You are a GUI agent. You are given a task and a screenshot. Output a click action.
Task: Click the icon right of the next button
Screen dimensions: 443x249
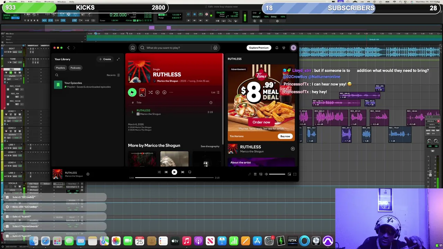pos(189,172)
